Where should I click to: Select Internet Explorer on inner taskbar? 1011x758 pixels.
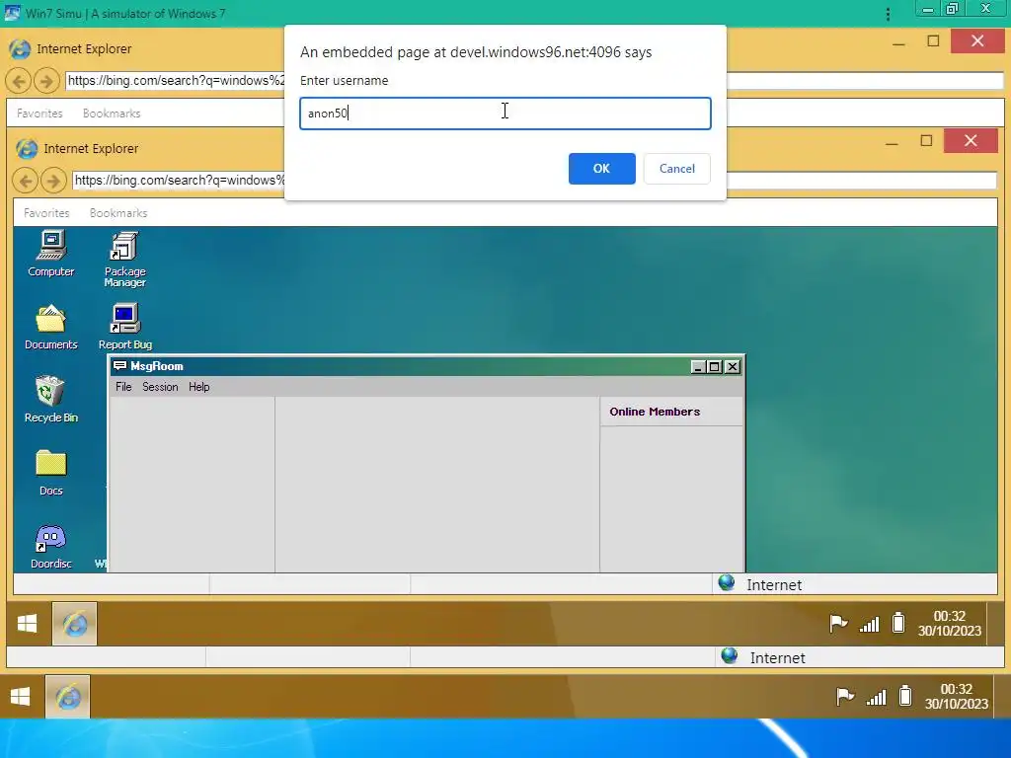tap(75, 624)
